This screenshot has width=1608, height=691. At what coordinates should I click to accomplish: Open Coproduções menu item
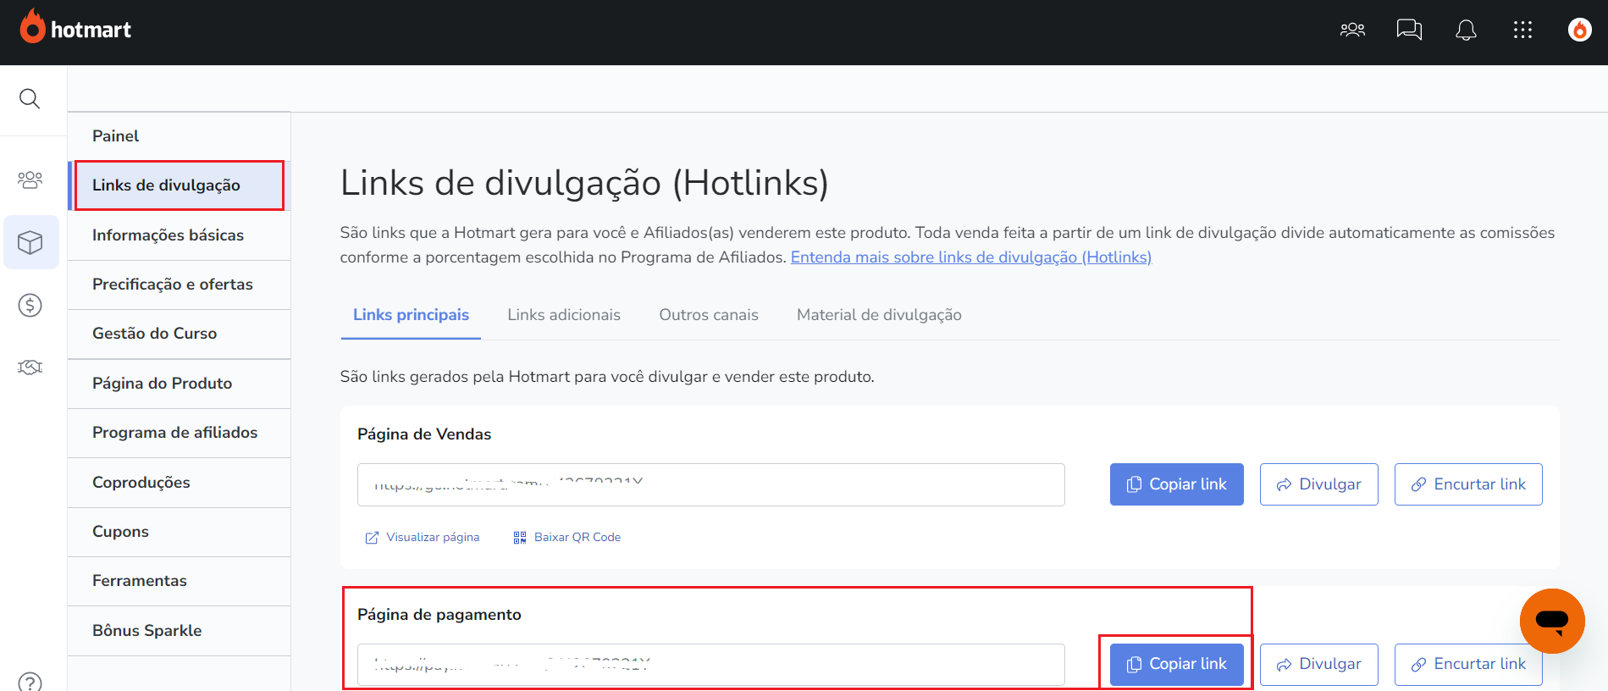(x=180, y=483)
